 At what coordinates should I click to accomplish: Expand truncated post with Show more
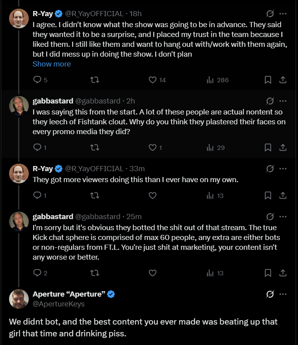(52, 64)
